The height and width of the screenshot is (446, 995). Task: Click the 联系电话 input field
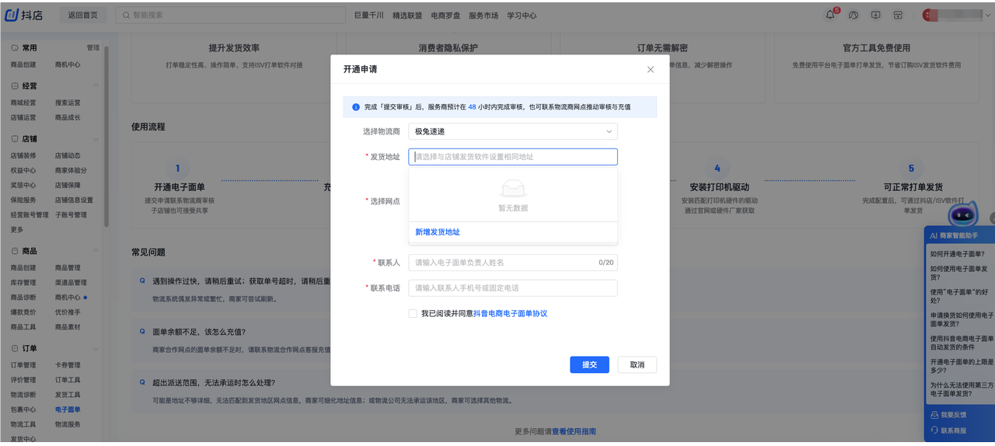pos(513,287)
